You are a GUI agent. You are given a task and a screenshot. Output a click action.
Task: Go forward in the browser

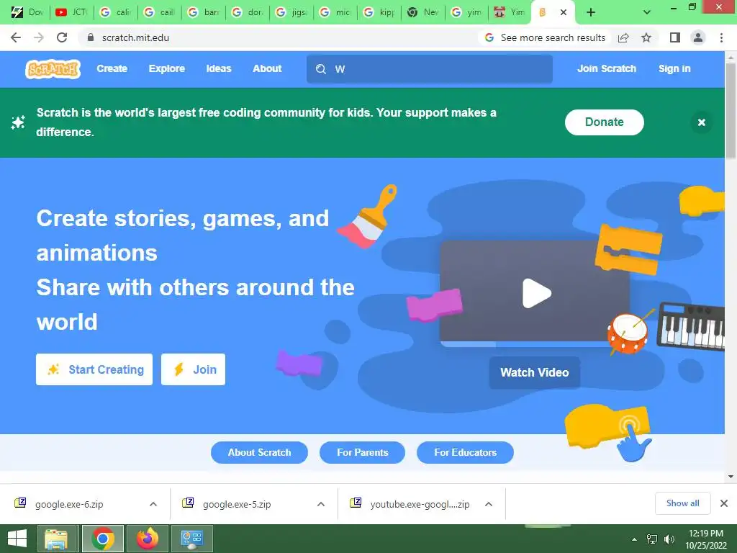[39, 37]
